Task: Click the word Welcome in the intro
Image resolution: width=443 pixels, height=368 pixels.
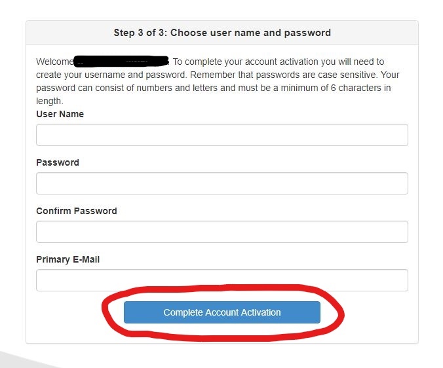Action: [54, 62]
